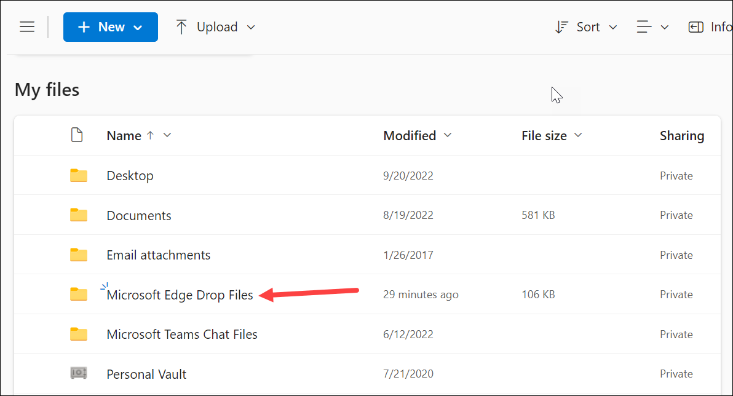The width and height of the screenshot is (733, 396).
Task: Open the Modified column dropdown
Action: point(447,135)
